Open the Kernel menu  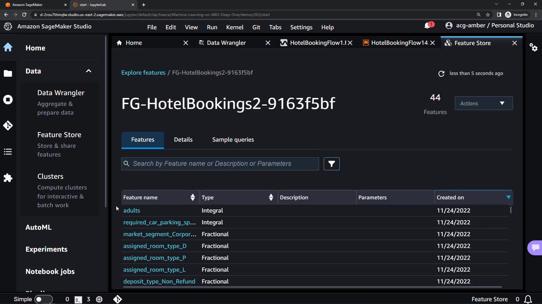point(234,27)
